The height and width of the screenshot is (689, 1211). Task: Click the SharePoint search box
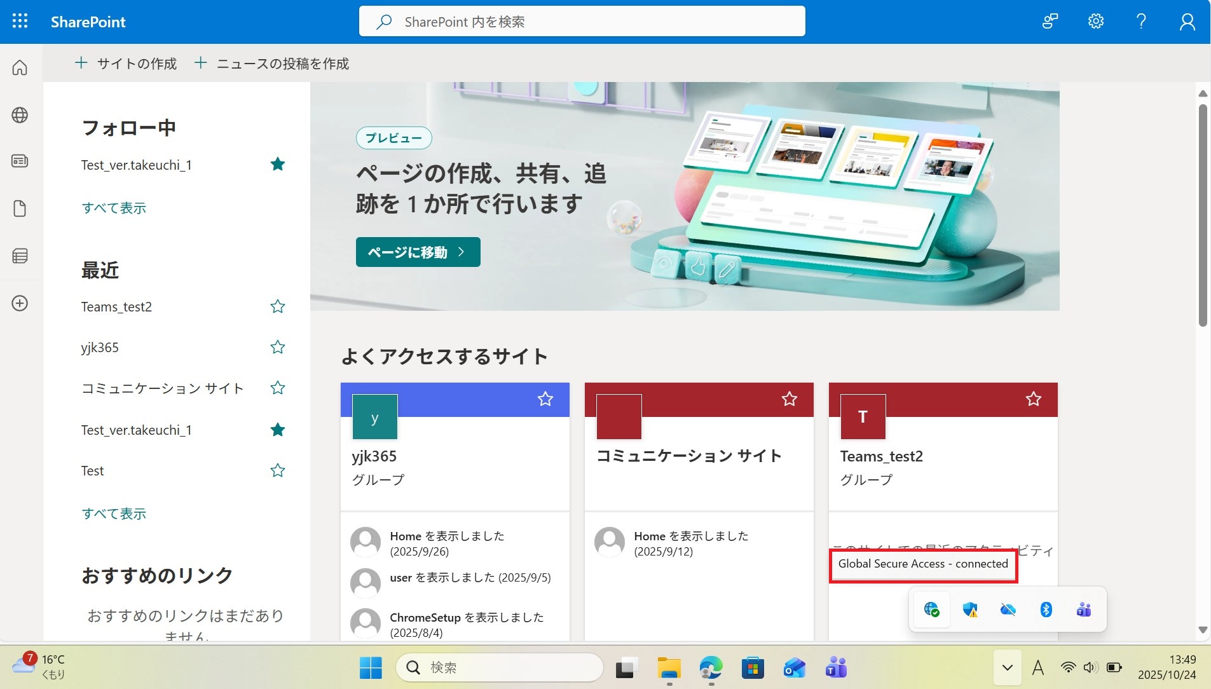[582, 22]
